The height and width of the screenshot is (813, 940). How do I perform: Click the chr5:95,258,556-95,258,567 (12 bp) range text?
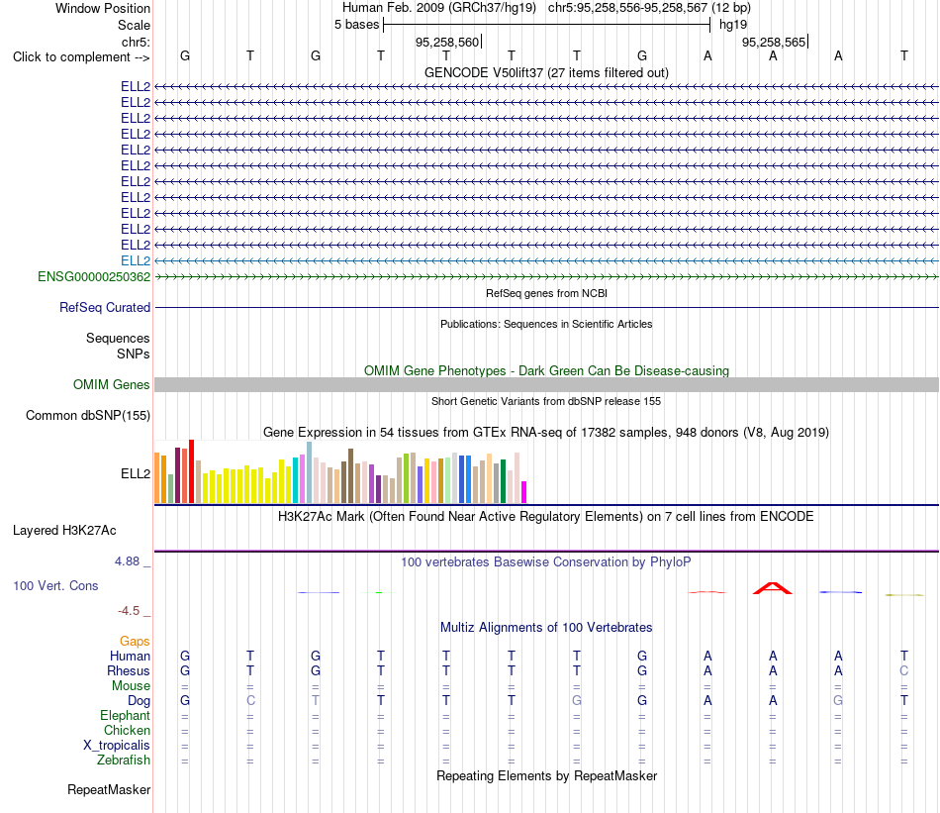649,8
